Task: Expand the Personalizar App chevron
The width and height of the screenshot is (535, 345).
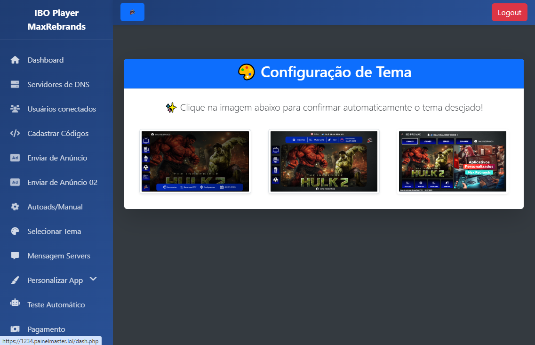Action: point(93,279)
